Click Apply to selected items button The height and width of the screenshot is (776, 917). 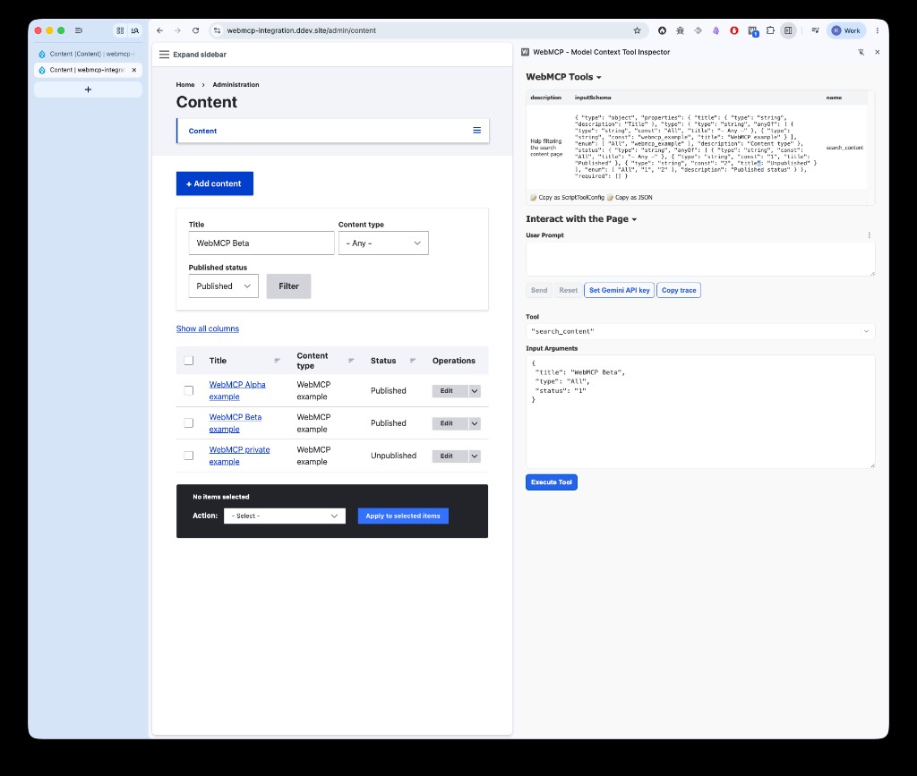403,516
